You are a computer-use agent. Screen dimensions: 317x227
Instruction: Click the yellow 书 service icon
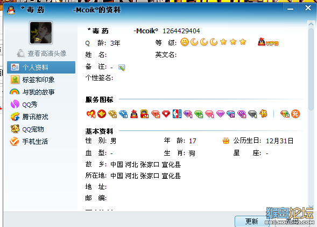[x=263, y=114]
